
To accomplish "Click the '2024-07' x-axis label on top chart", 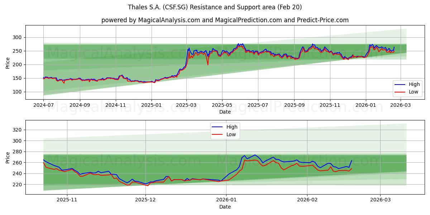I will click(x=43, y=105).
